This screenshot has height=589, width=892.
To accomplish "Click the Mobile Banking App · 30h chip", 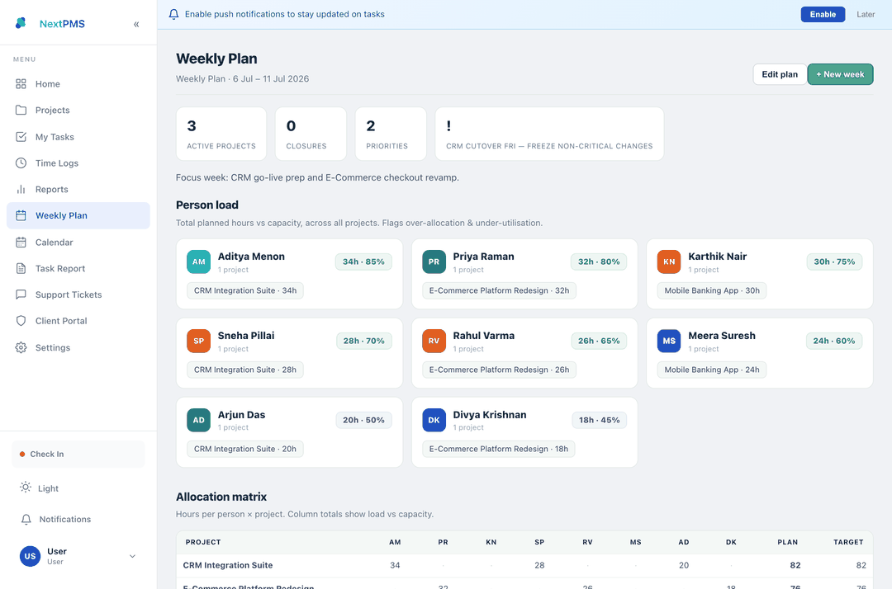I will click(712, 291).
